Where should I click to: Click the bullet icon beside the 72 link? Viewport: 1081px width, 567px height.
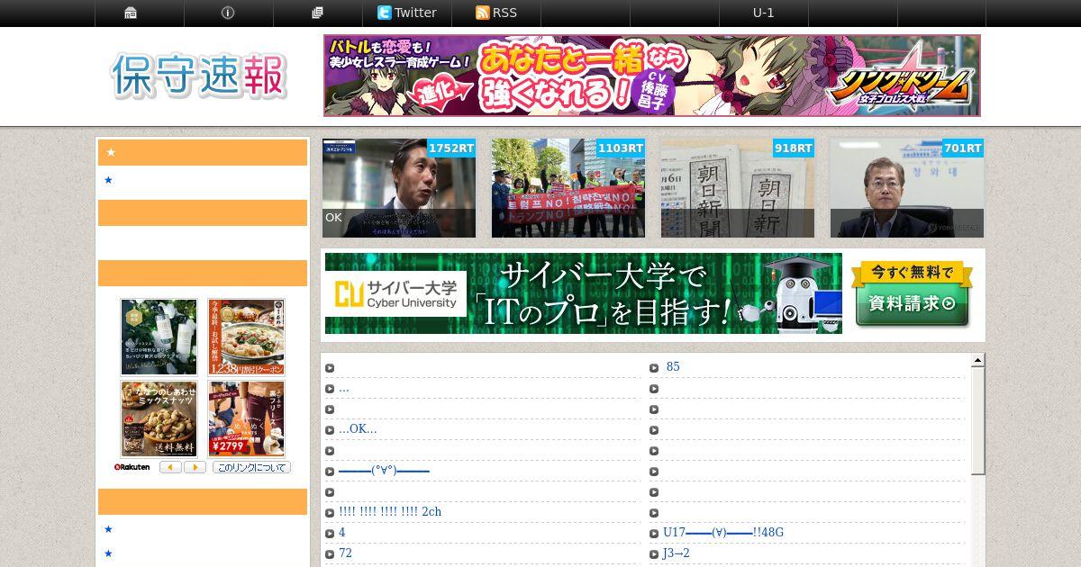pyautogui.click(x=330, y=554)
